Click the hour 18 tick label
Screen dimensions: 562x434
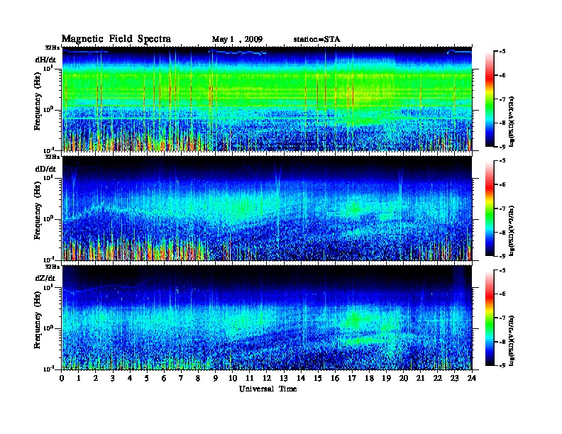click(369, 378)
